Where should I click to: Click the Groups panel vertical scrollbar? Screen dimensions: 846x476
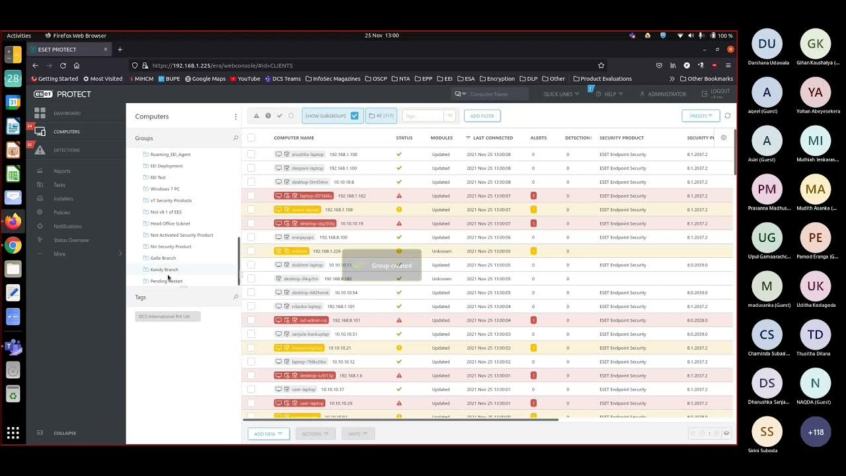pyautogui.click(x=239, y=261)
